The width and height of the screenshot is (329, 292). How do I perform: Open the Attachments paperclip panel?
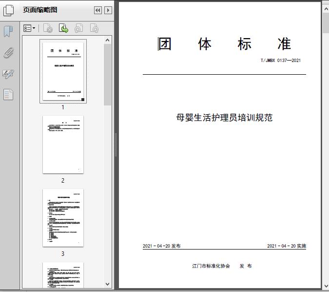tap(8, 53)
